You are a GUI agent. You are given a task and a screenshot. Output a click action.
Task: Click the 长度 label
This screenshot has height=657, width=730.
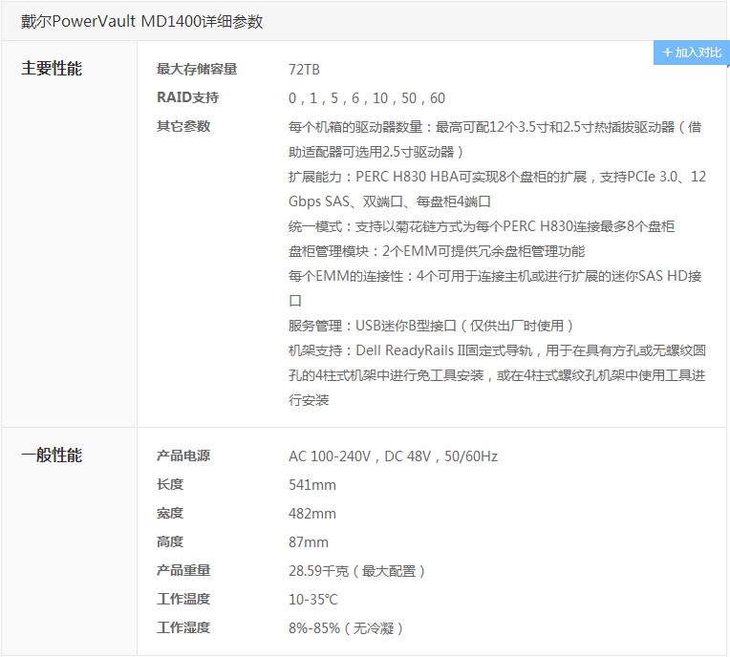(x=170, y=484)
